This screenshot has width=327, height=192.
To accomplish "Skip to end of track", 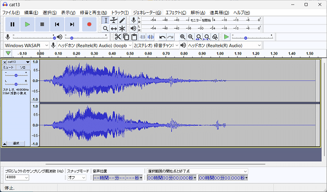I will pyautogui.click(x=72, y=24).
